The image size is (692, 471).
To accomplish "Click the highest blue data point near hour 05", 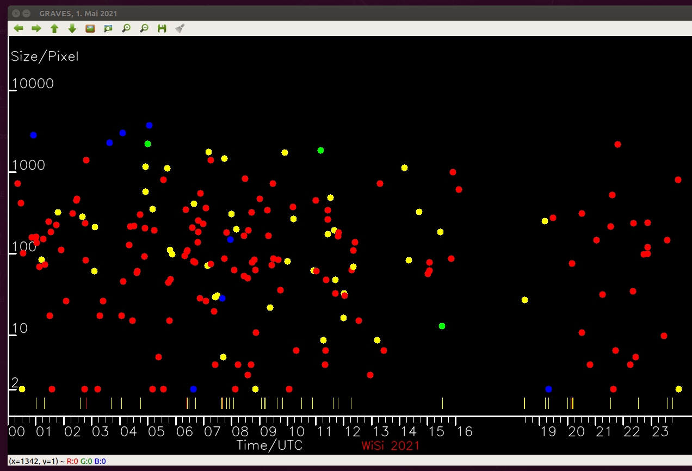I will click(149, 125).
